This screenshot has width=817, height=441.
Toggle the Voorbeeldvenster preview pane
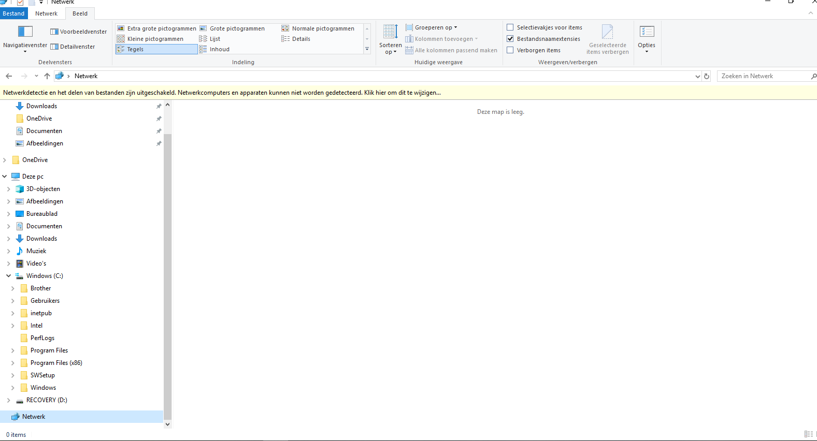(79, 32)
